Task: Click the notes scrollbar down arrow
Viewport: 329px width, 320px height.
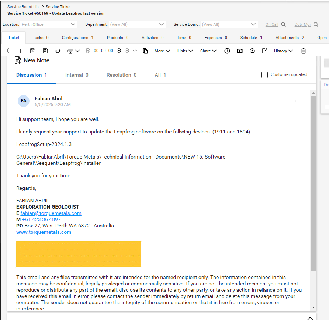Action: (313, 307)
